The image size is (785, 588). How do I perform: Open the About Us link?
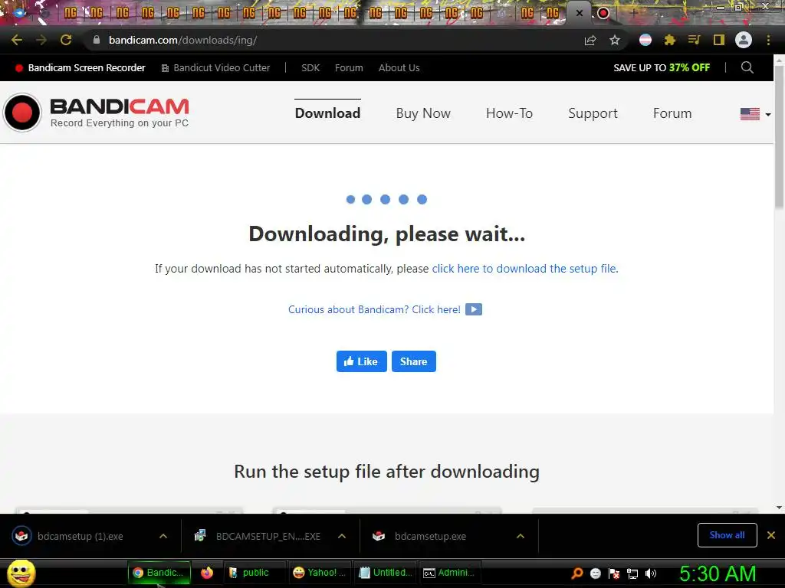[x=399, y=67]
